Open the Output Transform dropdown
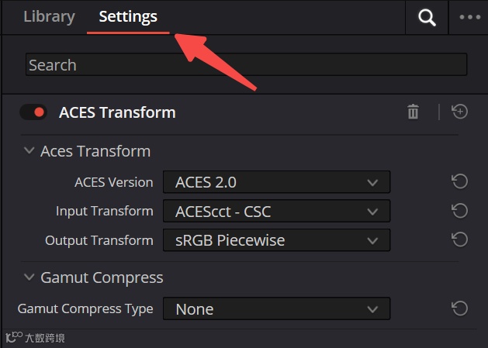This screenshot has height=348, width=488. pyautogui.click(x=276, y=240)
